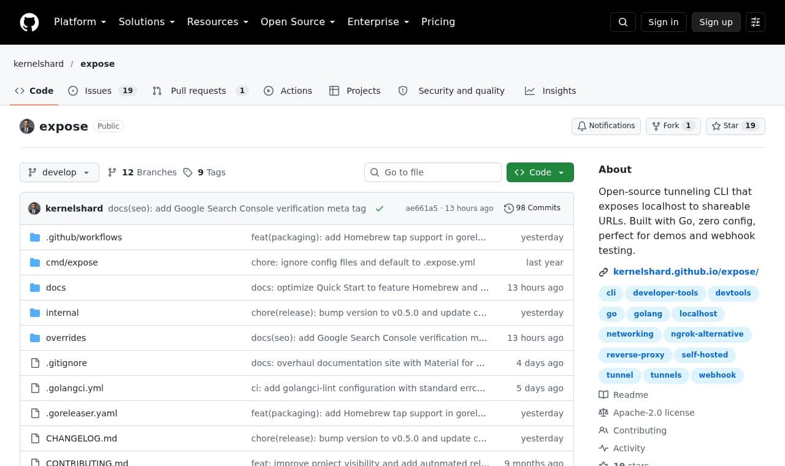The height and width of the screenshot is (466, 785).
Task: Click the license scale icon
Action: click(603, 413)
